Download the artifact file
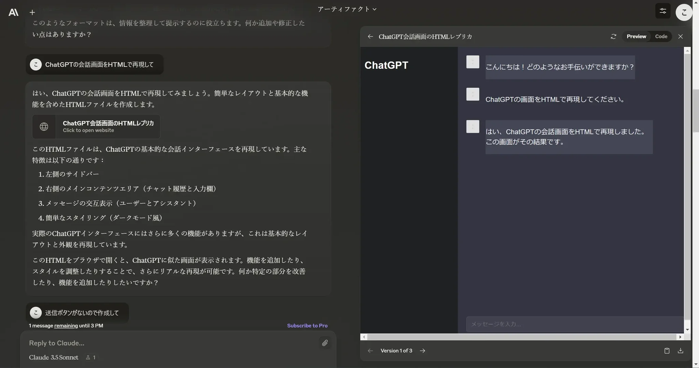 point(680,351)
